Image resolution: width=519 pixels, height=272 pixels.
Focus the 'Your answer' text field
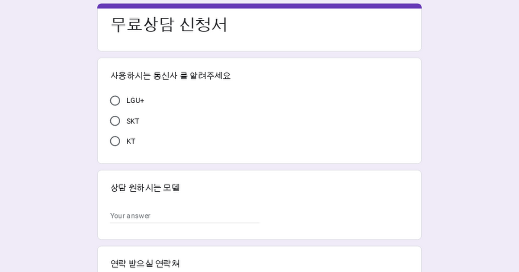(x=185, y=215)
